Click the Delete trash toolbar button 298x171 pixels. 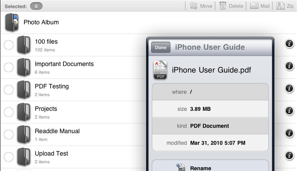click(231, 6)
